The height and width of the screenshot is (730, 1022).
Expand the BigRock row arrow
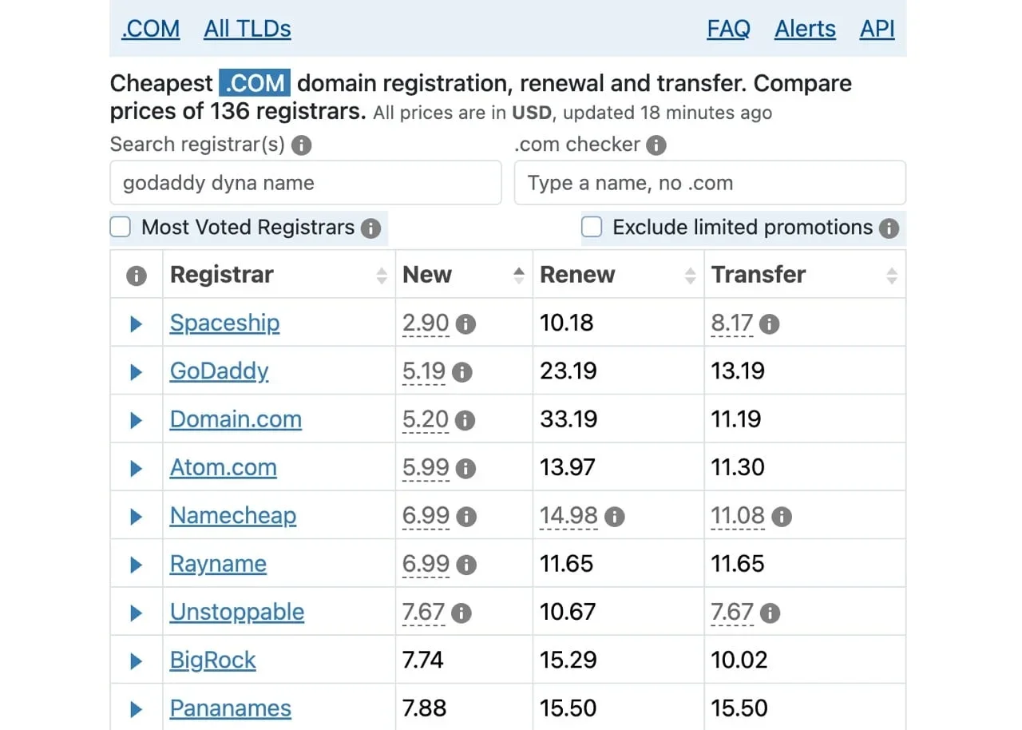(x=136, y=661)
